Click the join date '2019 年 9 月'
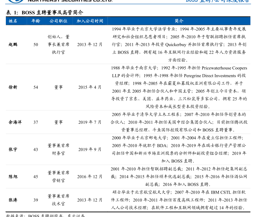Image resolution: width=255 pixels, height=217 pixels. point(90,149)
